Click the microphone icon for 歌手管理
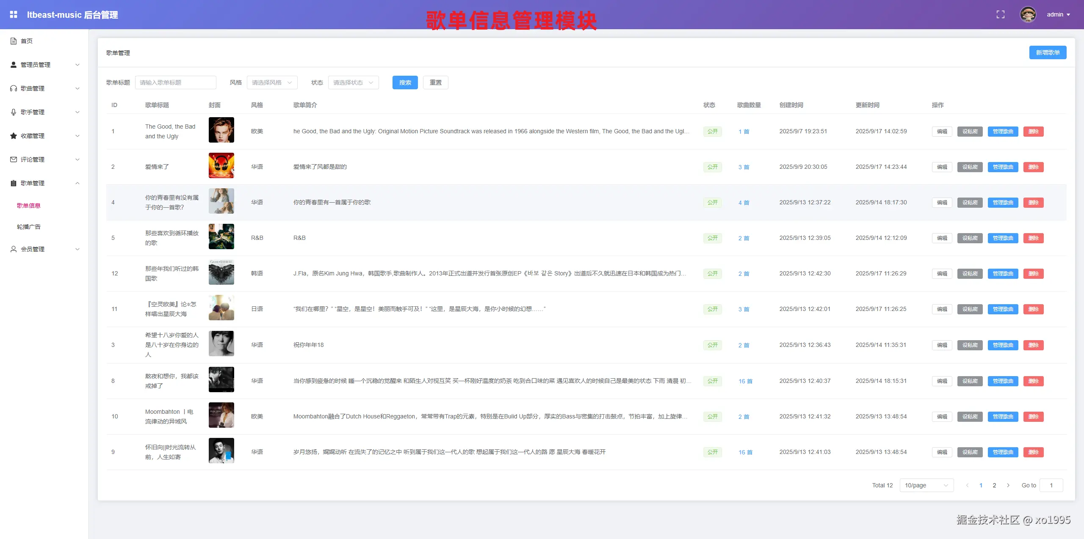Screen dimensions: 1084x539 [14, 112]
